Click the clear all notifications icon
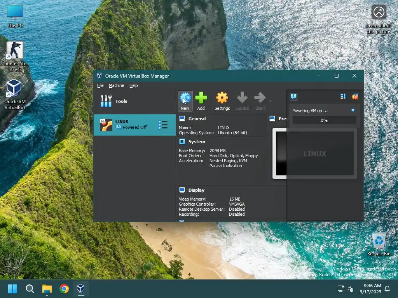The width and height of the screenshot is (398, 298). pyautogui.click(x=355, y=97)
